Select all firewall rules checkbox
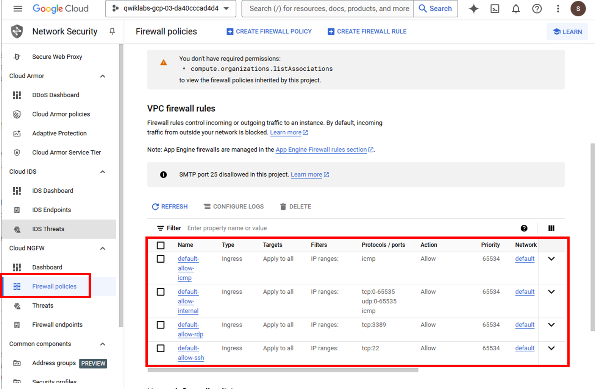This screenshot has width=595, height=389. (x=161, y=245)
